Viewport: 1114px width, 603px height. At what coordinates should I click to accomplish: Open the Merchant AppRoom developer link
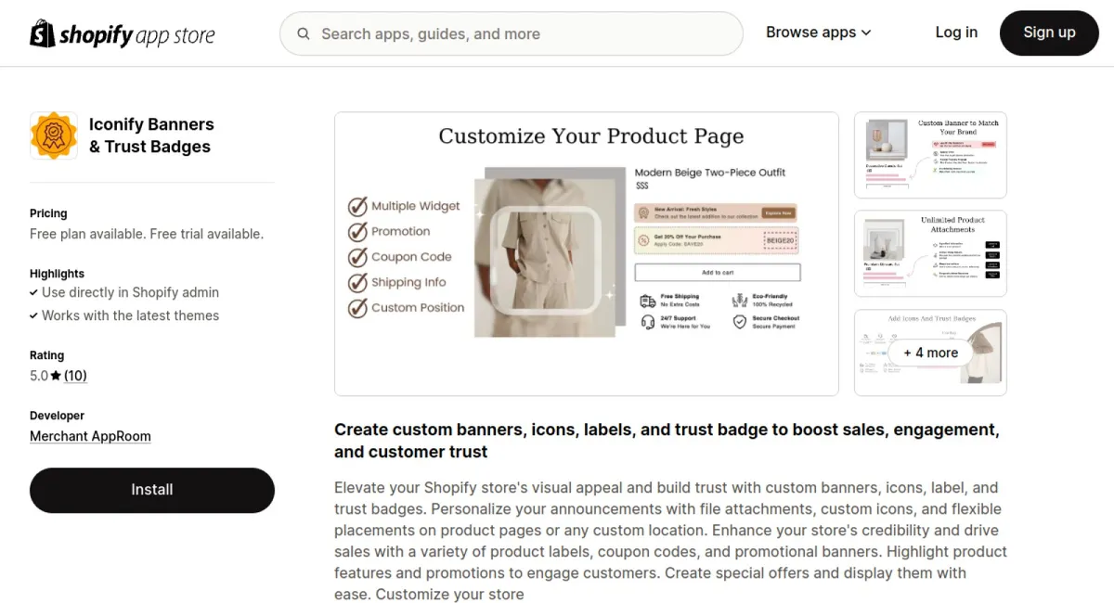90,436
